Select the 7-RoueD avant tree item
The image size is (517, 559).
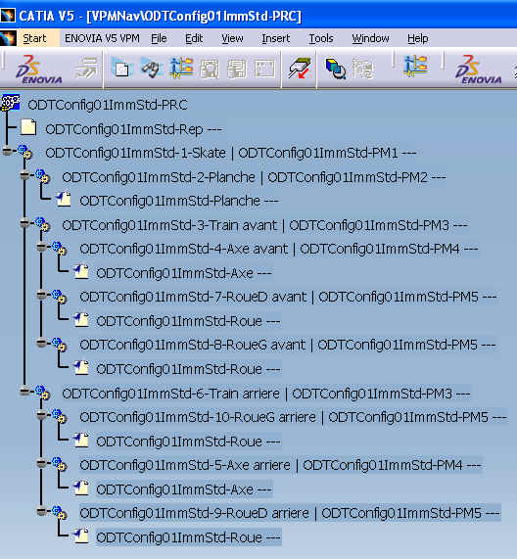click(x=288, y=297)
